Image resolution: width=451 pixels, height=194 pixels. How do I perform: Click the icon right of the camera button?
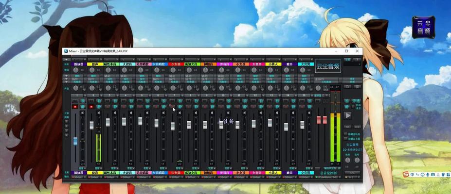click(357, 87)
